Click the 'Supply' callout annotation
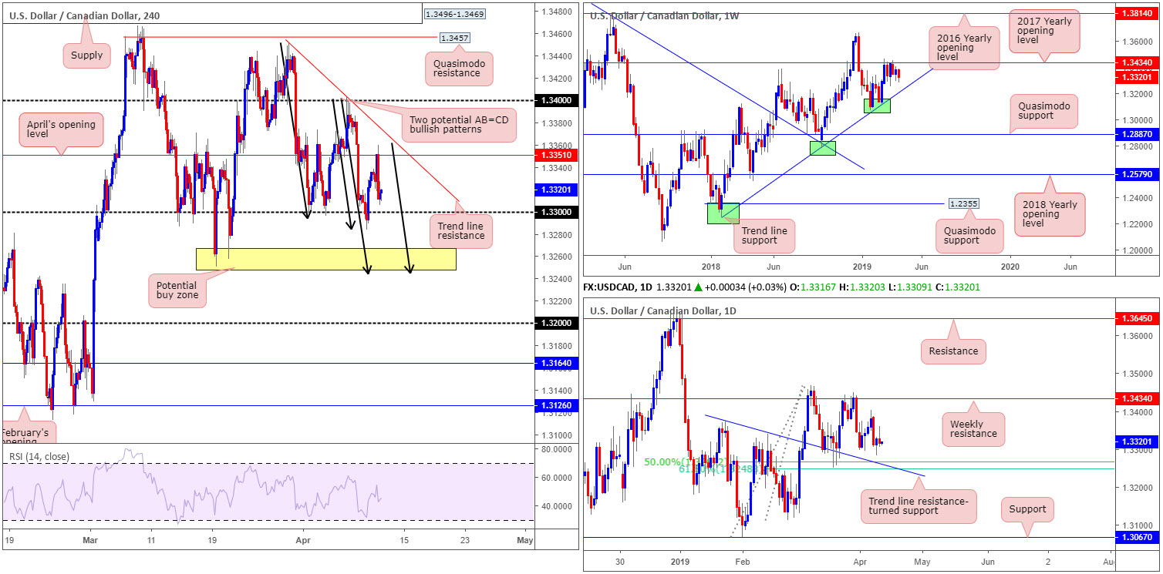Image resolution: width=1163 pixels, height=574 pixels. point(86,55)
